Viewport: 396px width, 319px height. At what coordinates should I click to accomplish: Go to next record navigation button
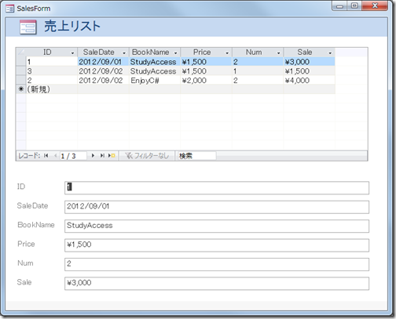pyautogui.click(x=93, y=156)
